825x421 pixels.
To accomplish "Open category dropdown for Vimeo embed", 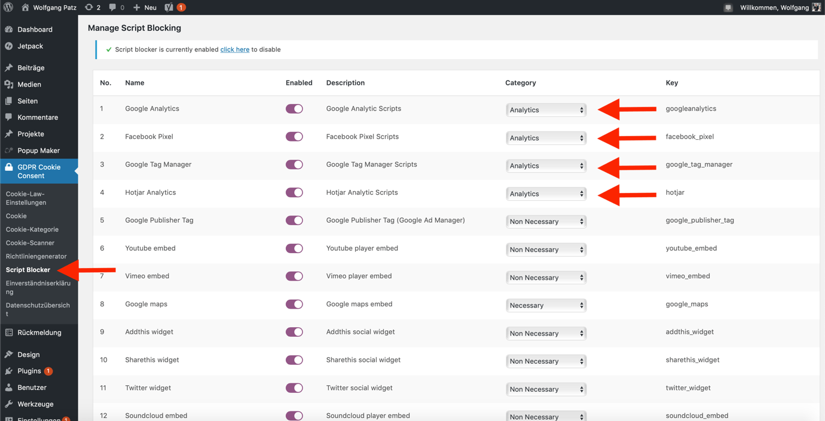I will click(546, 277).
